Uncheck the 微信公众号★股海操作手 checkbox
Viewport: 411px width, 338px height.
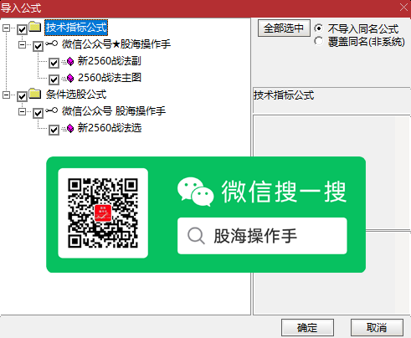click(38, 46)
